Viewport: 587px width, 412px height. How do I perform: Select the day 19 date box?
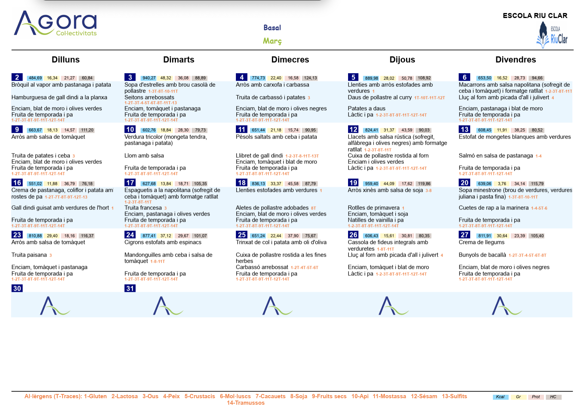click(353, 183)
